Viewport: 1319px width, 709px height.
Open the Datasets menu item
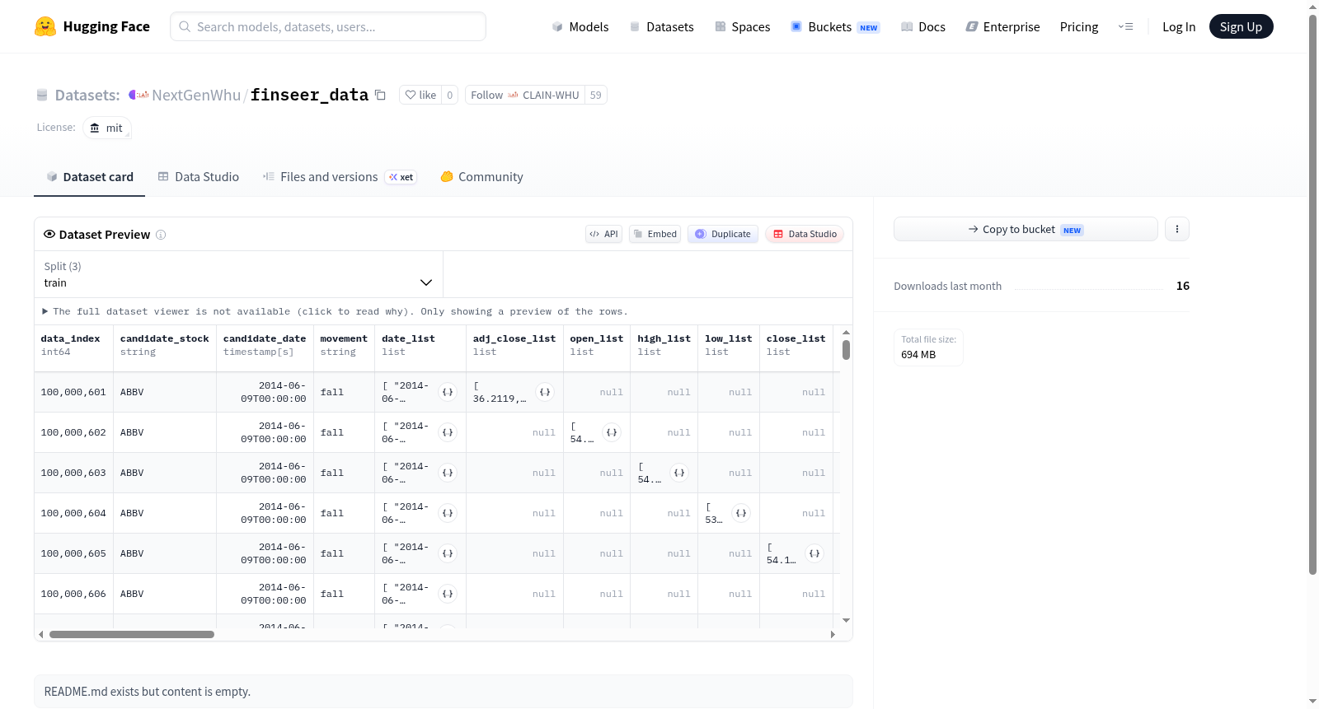[x=661, y=26]
